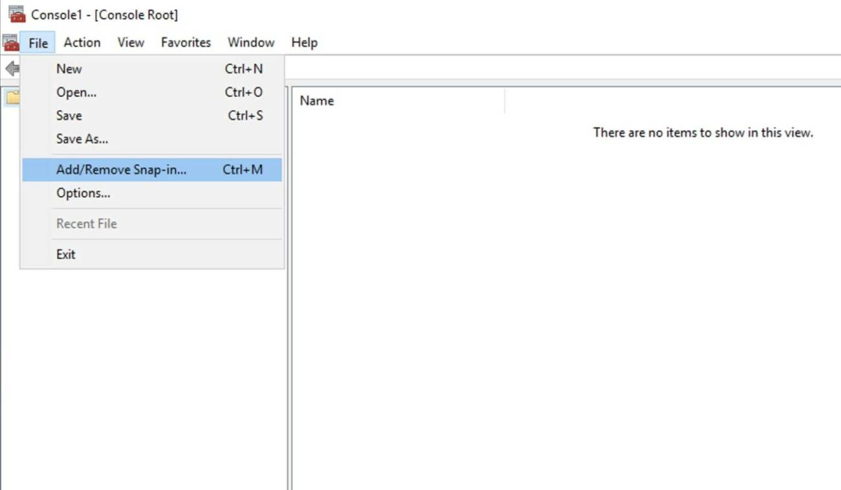
Task: Open the Help menu
Action: click(304, 42)
